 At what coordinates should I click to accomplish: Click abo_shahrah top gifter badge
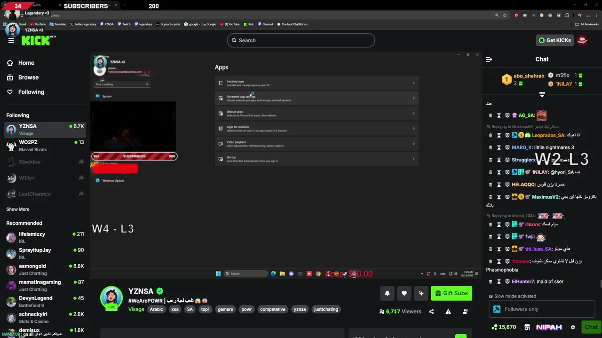507,79
